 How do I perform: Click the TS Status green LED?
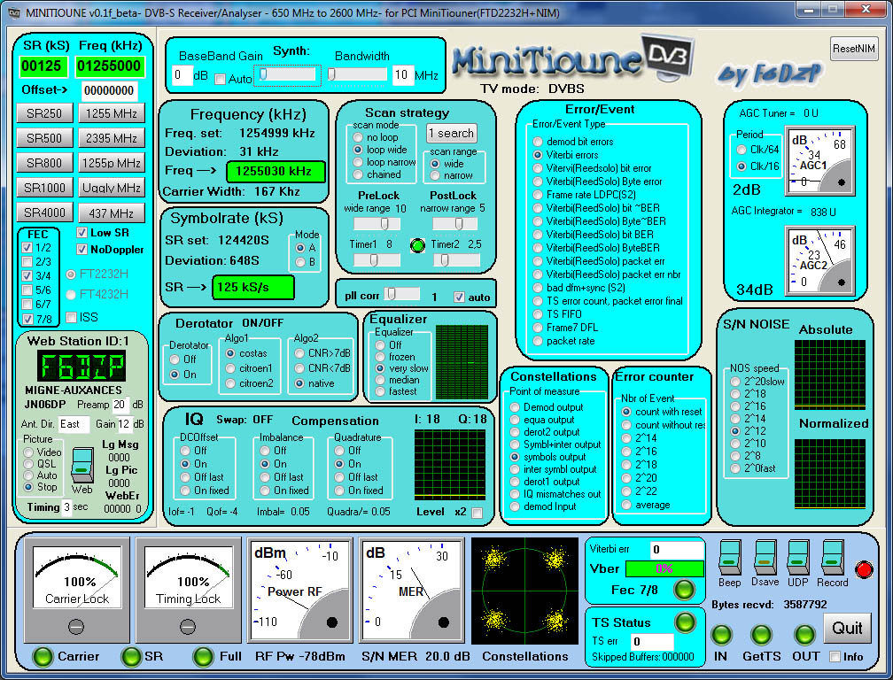(x=685, y=622)
